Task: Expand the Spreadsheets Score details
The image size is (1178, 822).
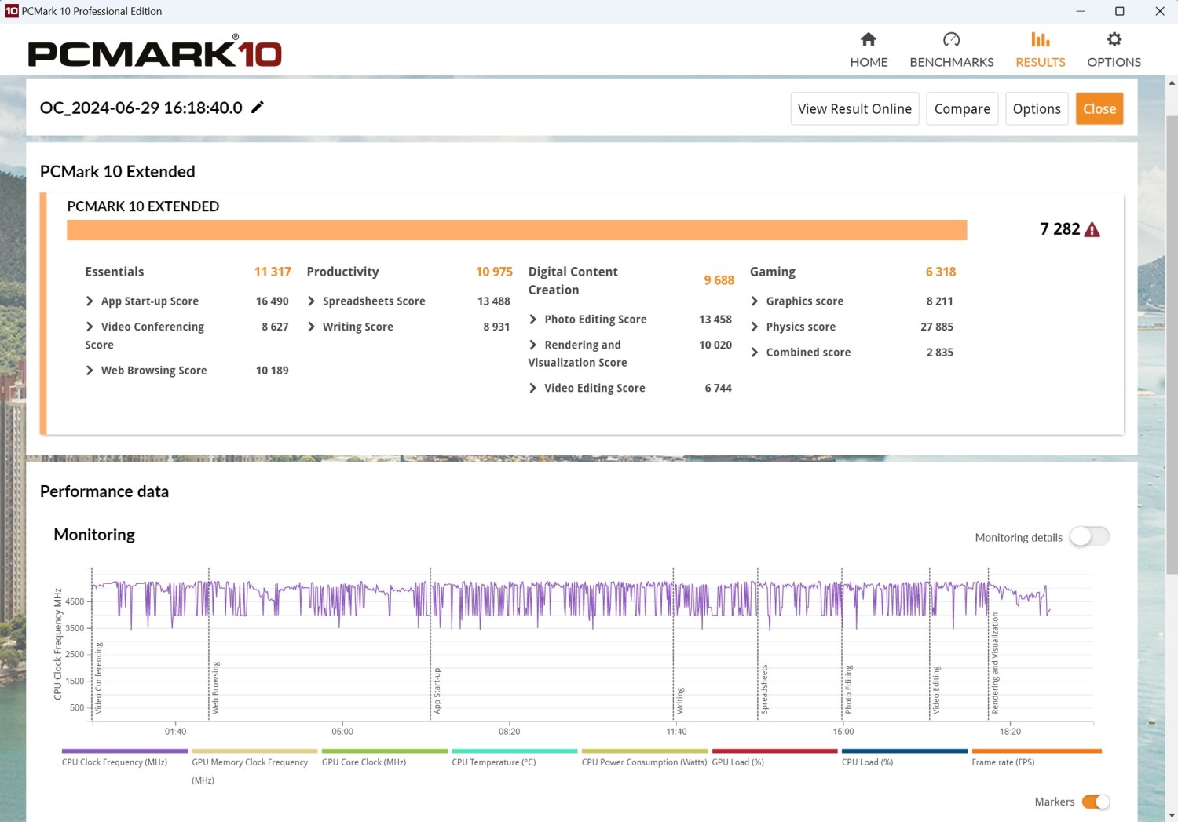Action: (312, 301)
